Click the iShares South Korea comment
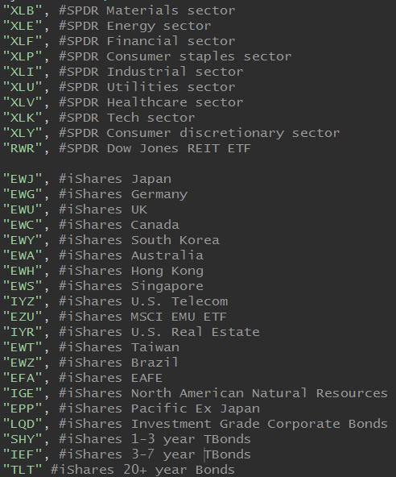The image size is (396, 477). 139,240
